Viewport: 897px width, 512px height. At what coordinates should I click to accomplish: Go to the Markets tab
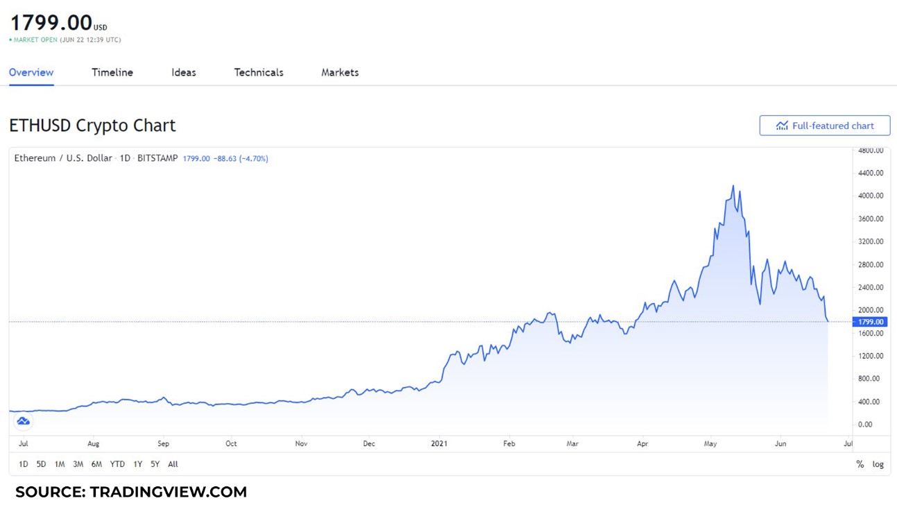point(340,72)
